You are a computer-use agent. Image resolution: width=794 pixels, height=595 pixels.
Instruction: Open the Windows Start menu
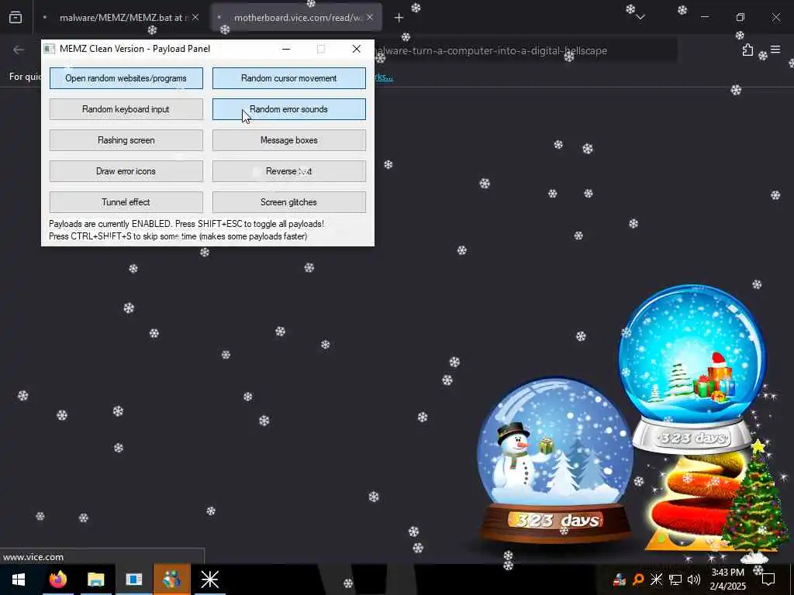click(x=19, y=580)
